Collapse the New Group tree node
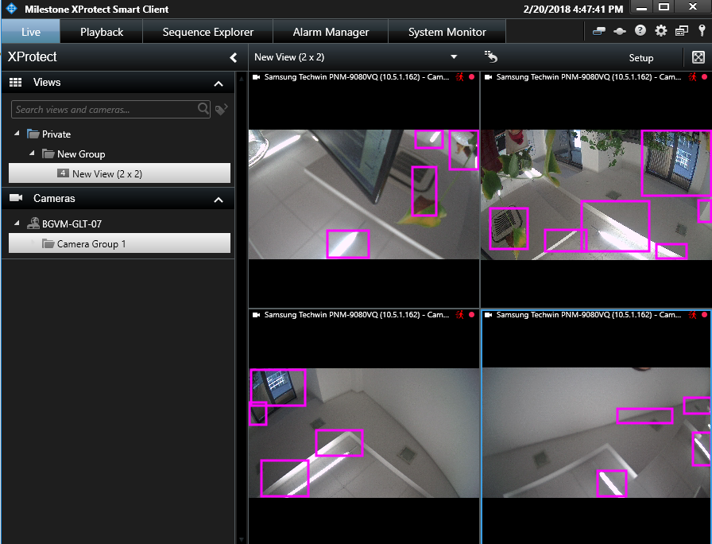The width and height of the screenshot is (712, 544). pos(32,153)
